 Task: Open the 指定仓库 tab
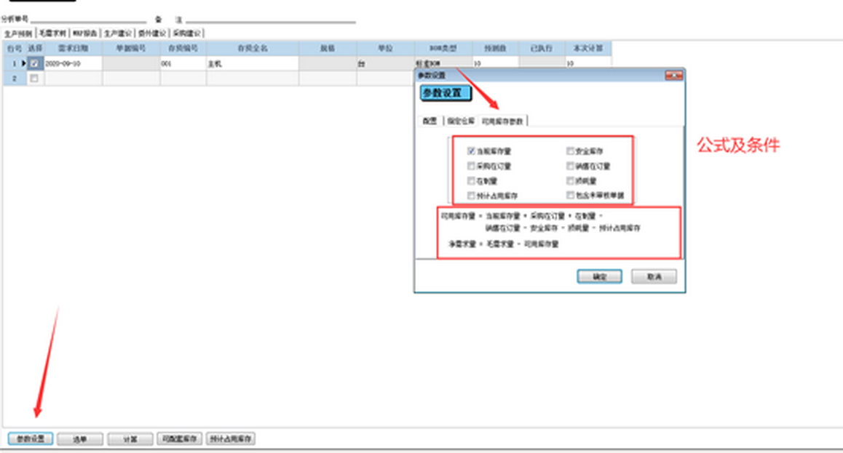[460, 121]
